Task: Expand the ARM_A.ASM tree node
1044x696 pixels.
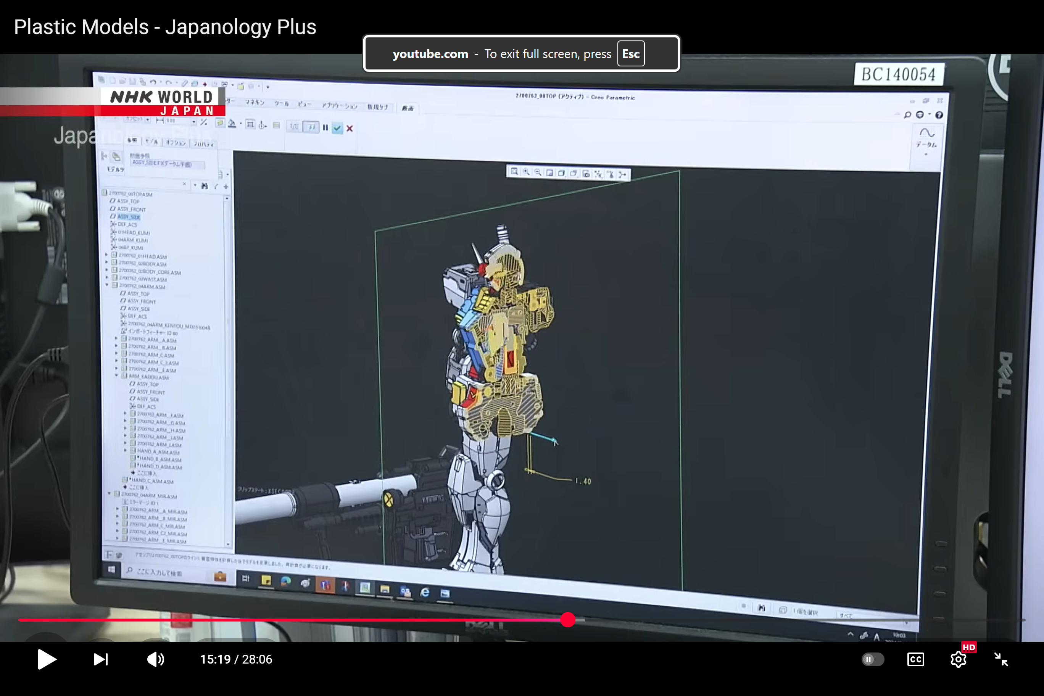Action: [116, 339]
